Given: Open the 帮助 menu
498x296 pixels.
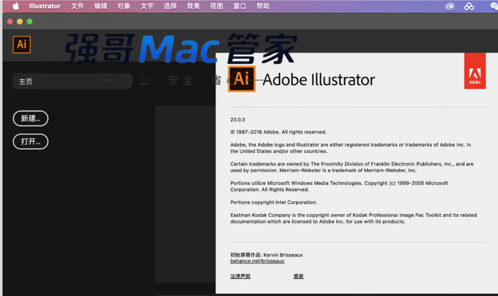Looking at the screenshot, I should (x=263, y=6).
